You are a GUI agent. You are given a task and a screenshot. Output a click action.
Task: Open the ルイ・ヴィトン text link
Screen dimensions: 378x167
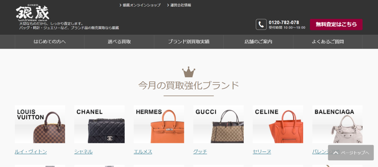pos(31,152)
